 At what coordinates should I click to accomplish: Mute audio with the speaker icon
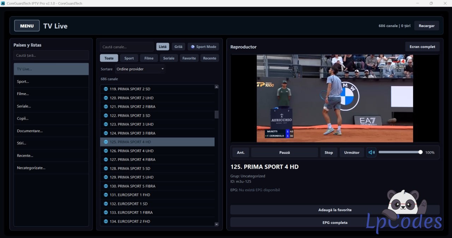pyautogui.click(x=371, y=153)
